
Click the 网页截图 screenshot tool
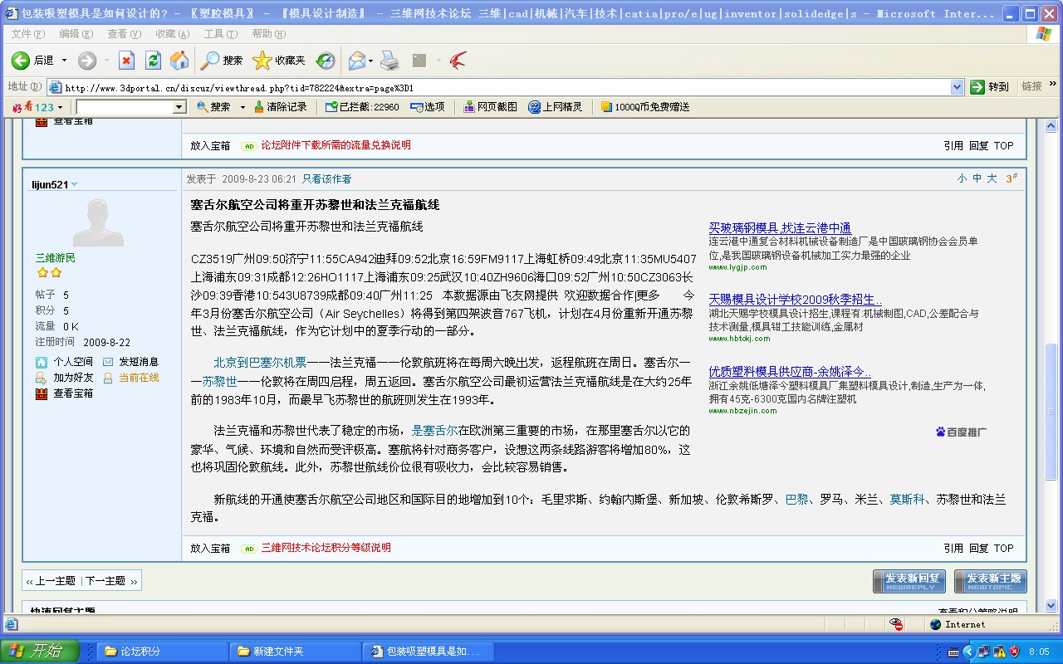coord(490,107)
